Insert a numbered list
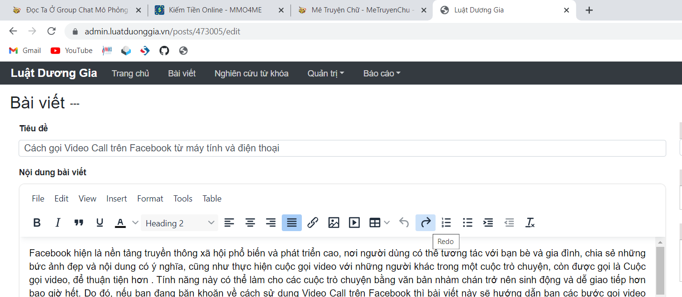This screenshot has height=297, width=682. click(447, 223)
